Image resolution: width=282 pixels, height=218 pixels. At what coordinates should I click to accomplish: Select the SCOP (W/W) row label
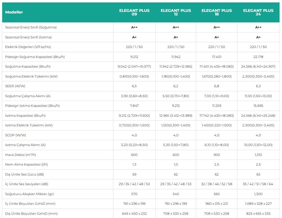pos(16,135)
